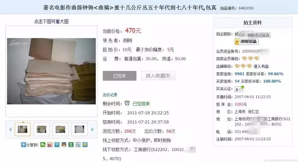The width and height of the screenshot is (298, 162).
Task: Show next thumbnails with right arrow
Action: tap(93, 130)
